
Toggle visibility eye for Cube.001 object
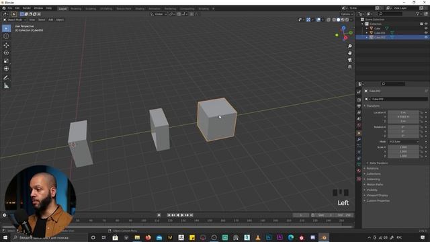click(x=426, y=33)
